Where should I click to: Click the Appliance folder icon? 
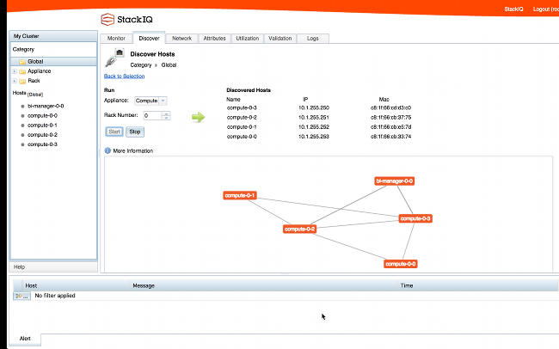click(22, 71)
